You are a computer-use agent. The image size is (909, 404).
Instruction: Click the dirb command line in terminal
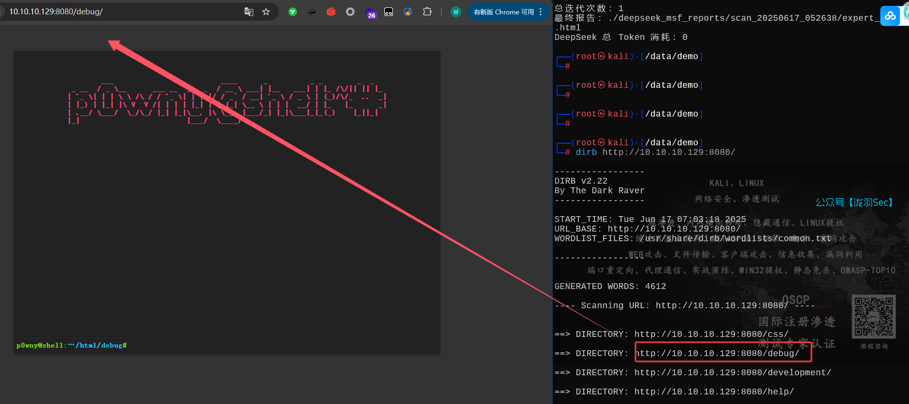coord(655,152)
